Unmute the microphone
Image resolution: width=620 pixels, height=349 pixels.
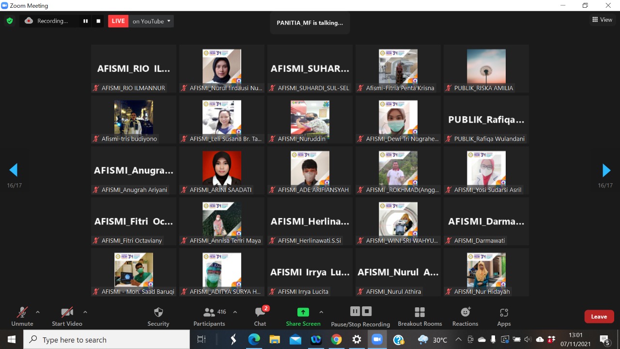(22, 317)
